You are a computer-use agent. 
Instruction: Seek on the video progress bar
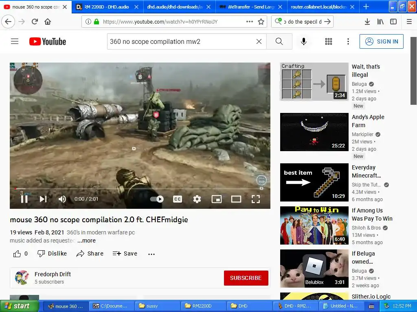140,188
